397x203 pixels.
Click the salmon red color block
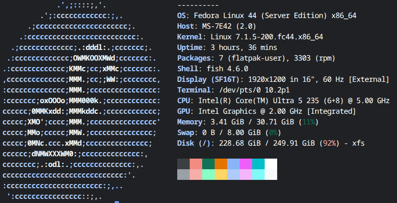tap(196, 164)
